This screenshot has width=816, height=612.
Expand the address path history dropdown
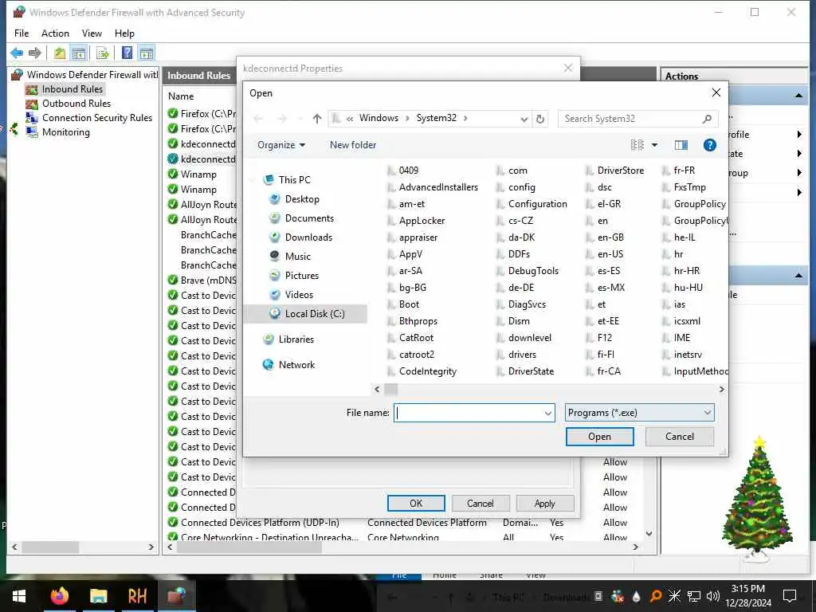click(x=524, y=119)
